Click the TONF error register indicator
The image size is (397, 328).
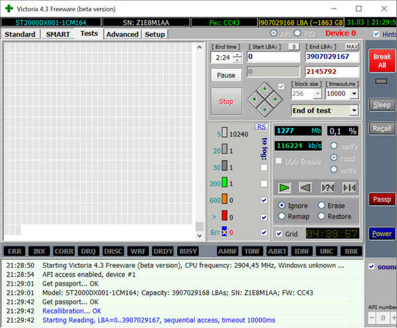[253, 251]
